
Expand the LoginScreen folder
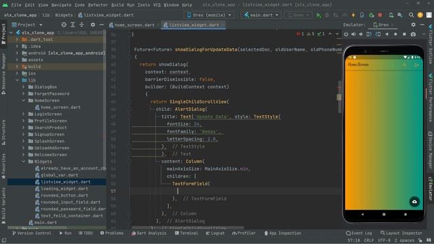point(24,114)
